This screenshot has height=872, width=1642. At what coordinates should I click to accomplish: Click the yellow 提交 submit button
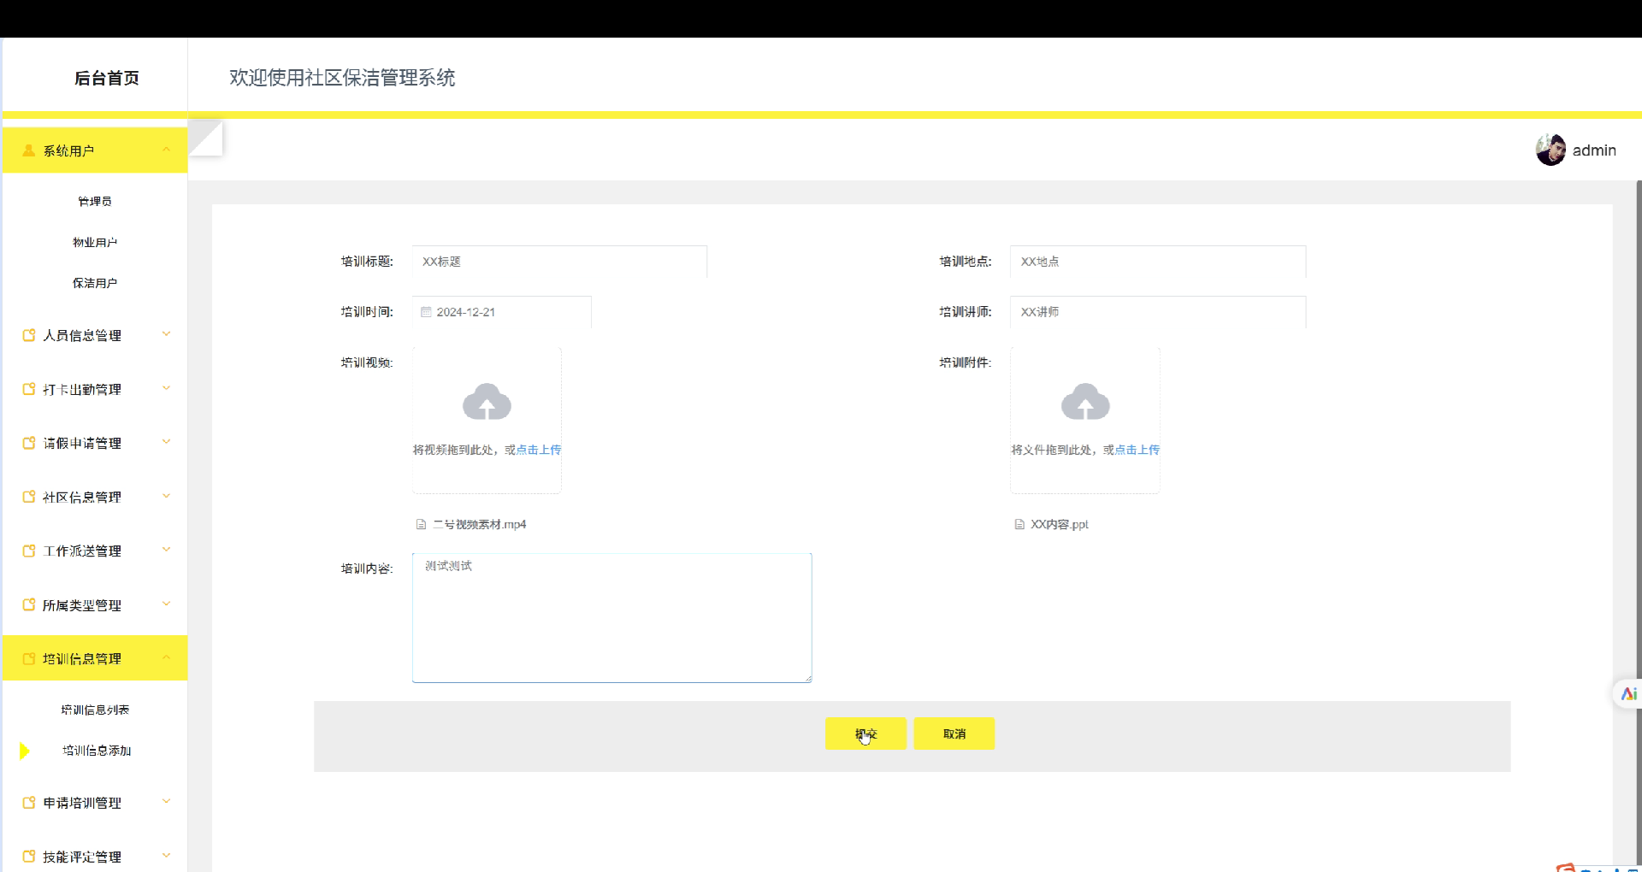click(x=865, y=734)
